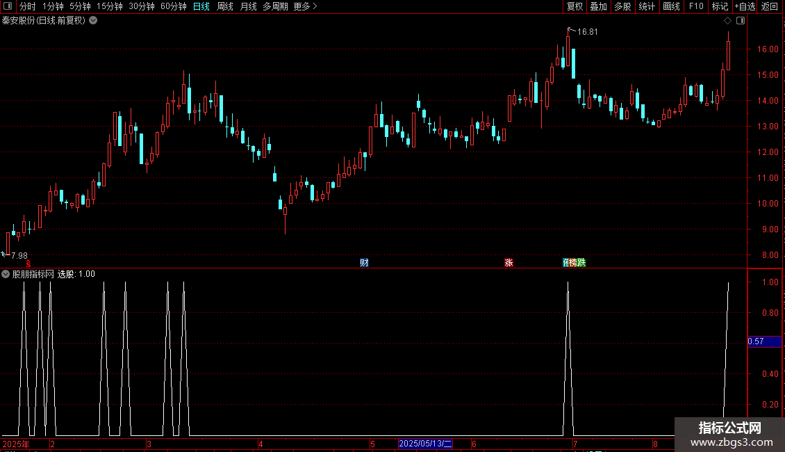Switch to 周线 weekly chart

[x=225, y=6]
